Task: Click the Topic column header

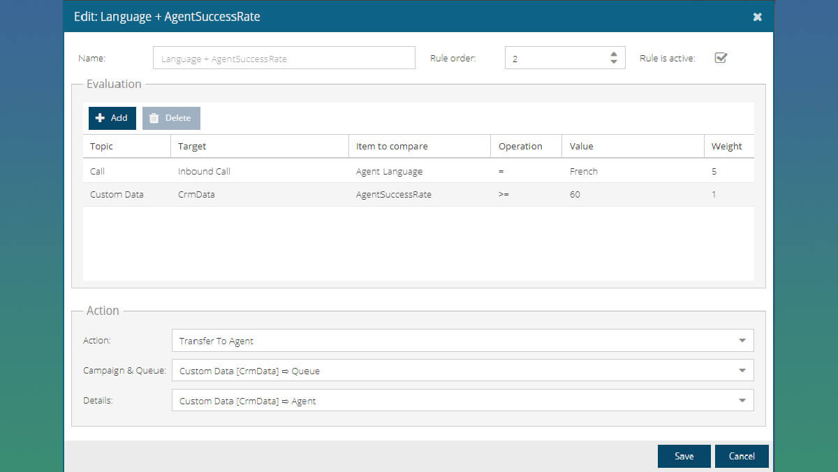Action: pyautogui.click(x=101, y=146)
